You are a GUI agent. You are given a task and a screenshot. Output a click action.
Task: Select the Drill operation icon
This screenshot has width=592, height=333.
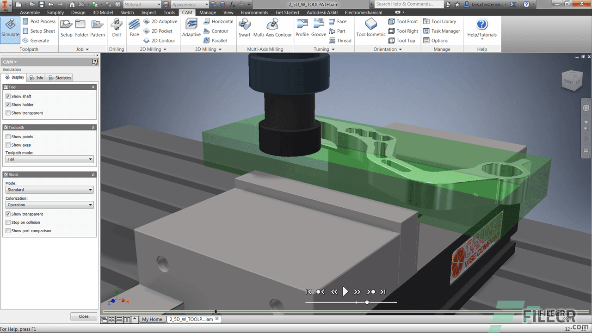117,27
